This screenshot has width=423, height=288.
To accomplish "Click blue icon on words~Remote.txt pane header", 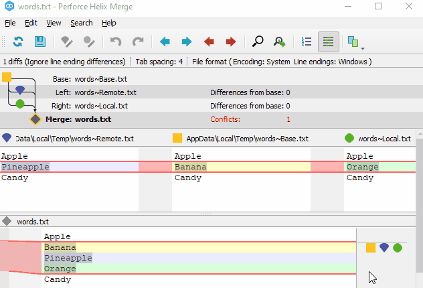I will coord(7,138).
